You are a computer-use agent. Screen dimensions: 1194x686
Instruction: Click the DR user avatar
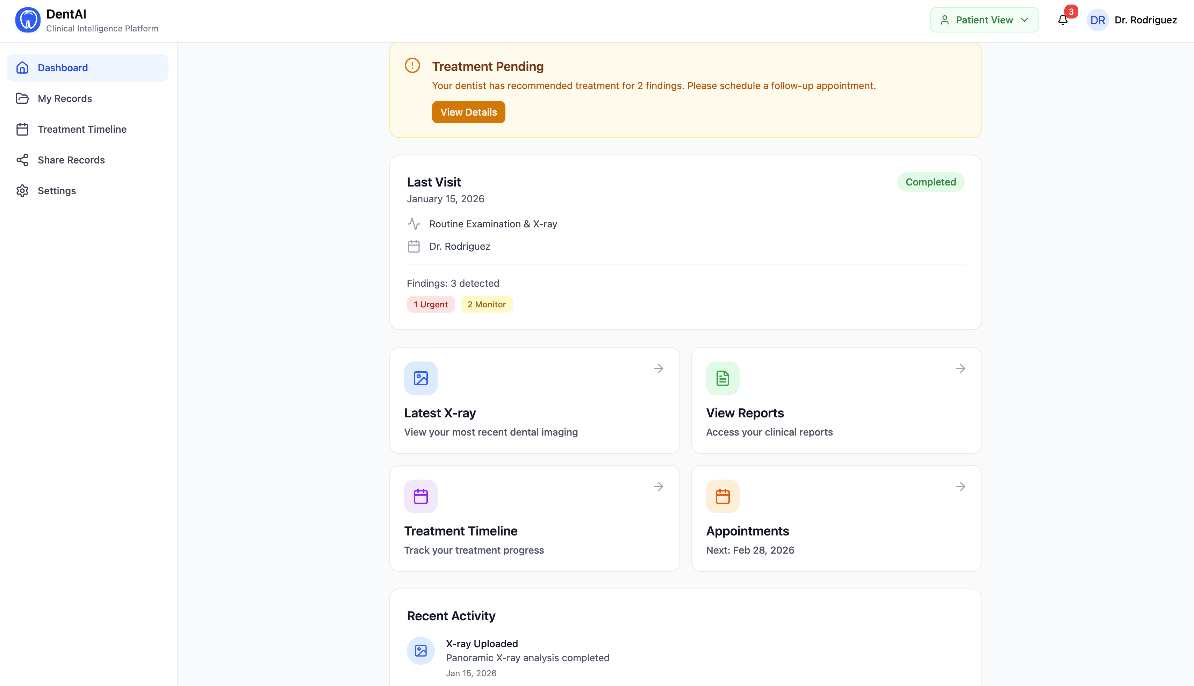1098,20
